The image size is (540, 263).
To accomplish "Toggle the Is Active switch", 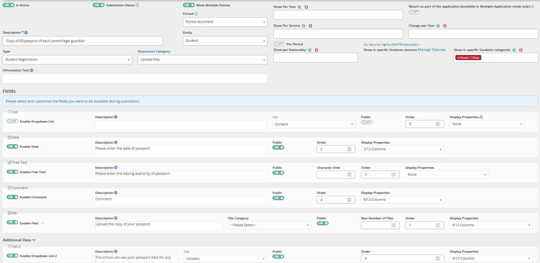I will (x=8, y=5).
